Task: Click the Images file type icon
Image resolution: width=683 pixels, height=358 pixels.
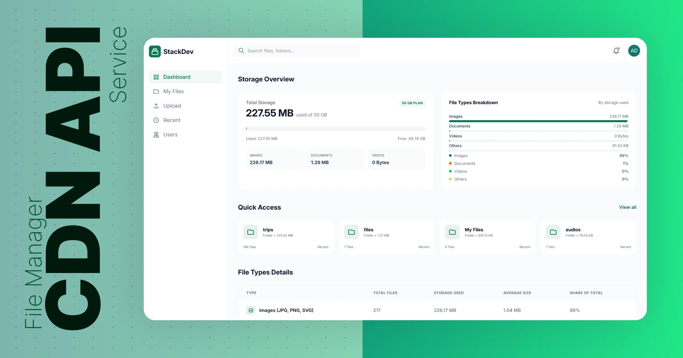Action: coord(251,310)
